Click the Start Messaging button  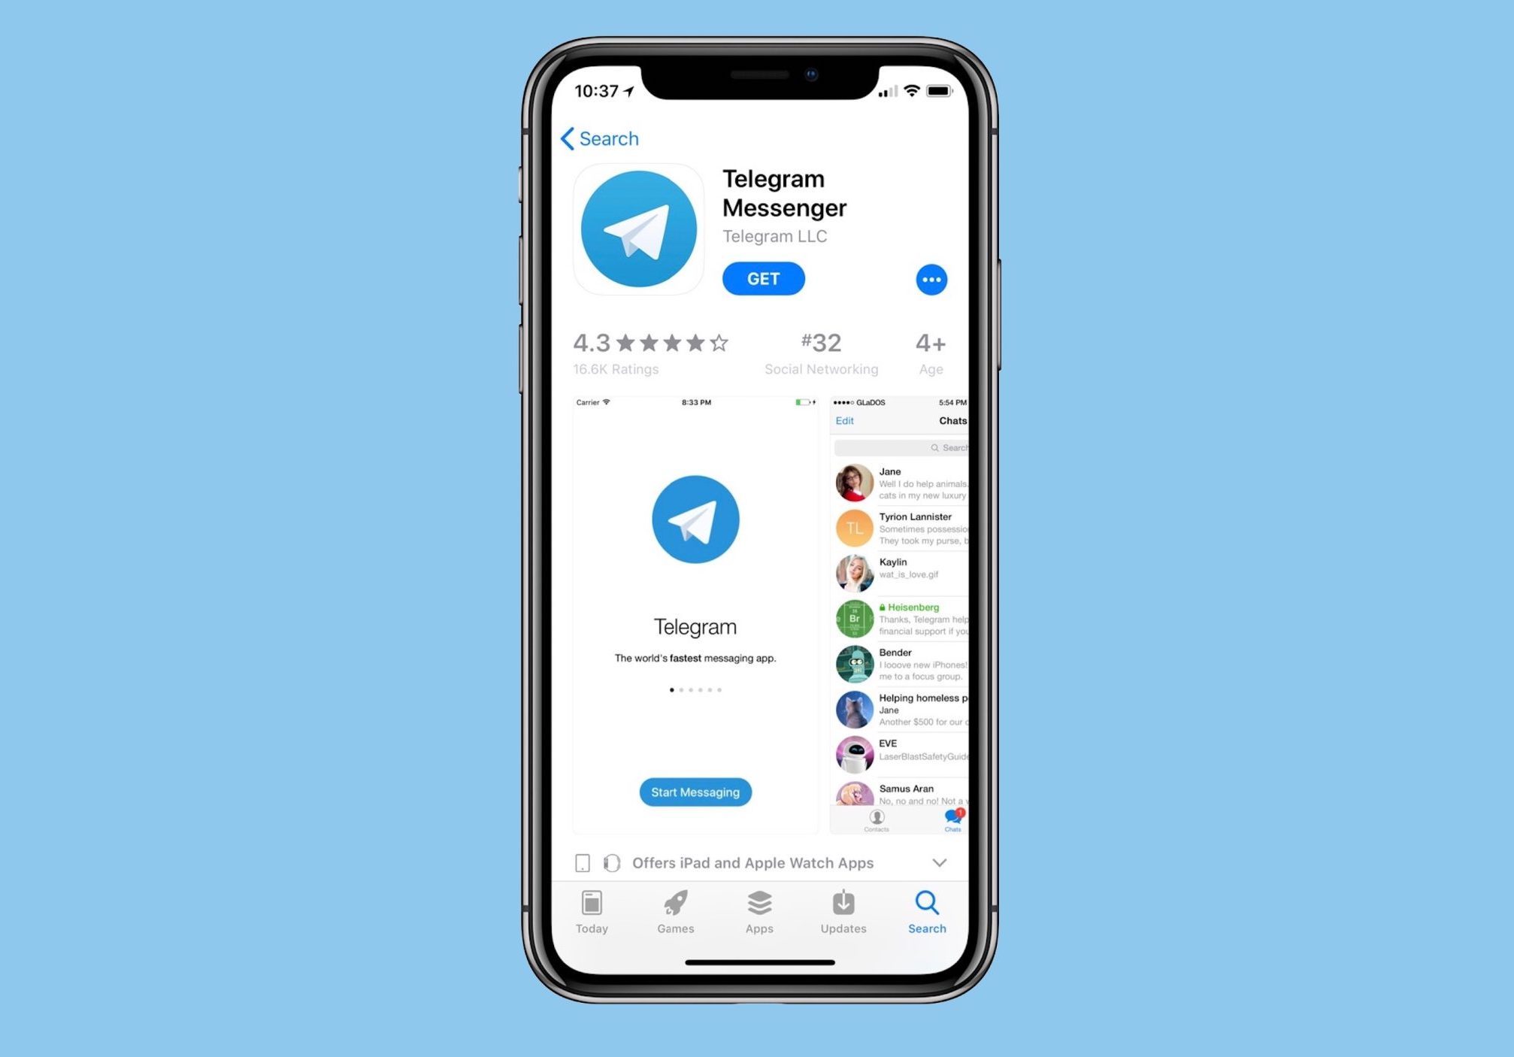click(x=695, y=792)
